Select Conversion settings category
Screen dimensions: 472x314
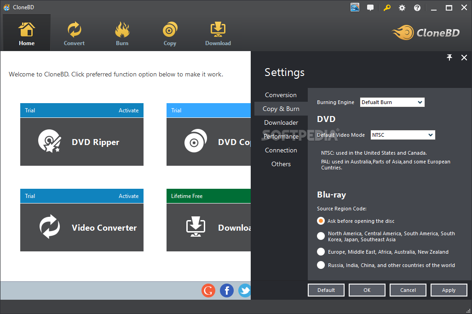[x=281, y=95]
